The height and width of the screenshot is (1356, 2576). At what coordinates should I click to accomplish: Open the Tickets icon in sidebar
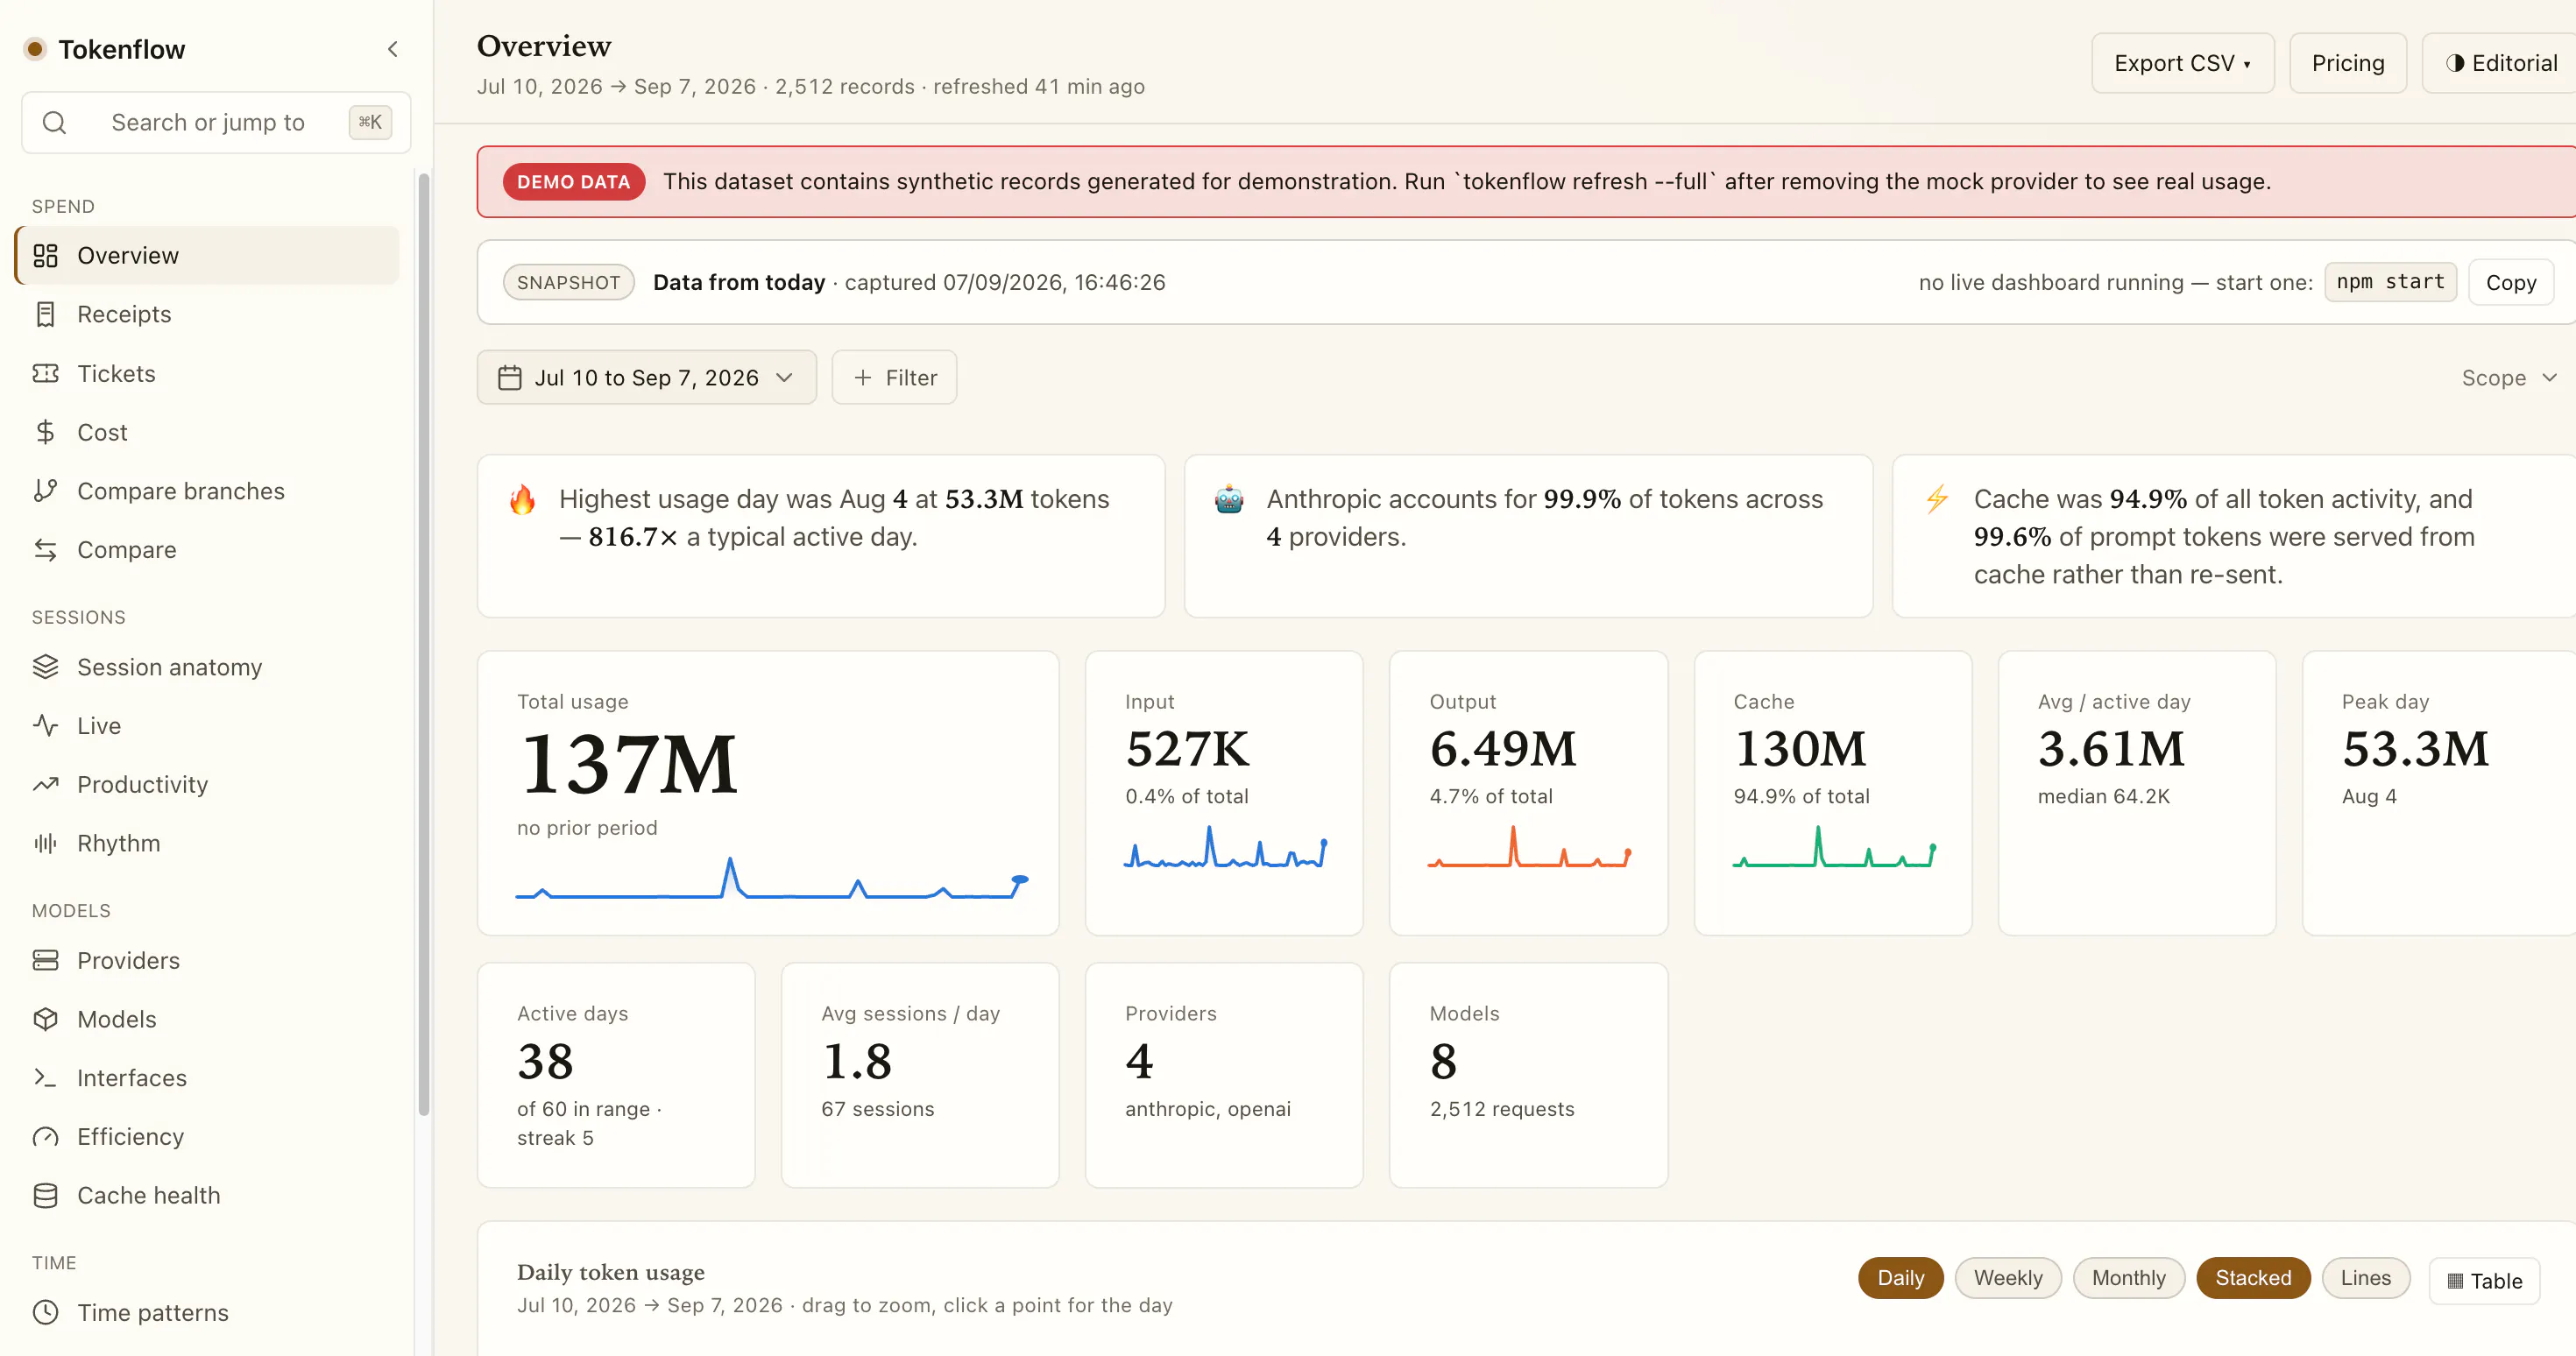pos(45,373)
